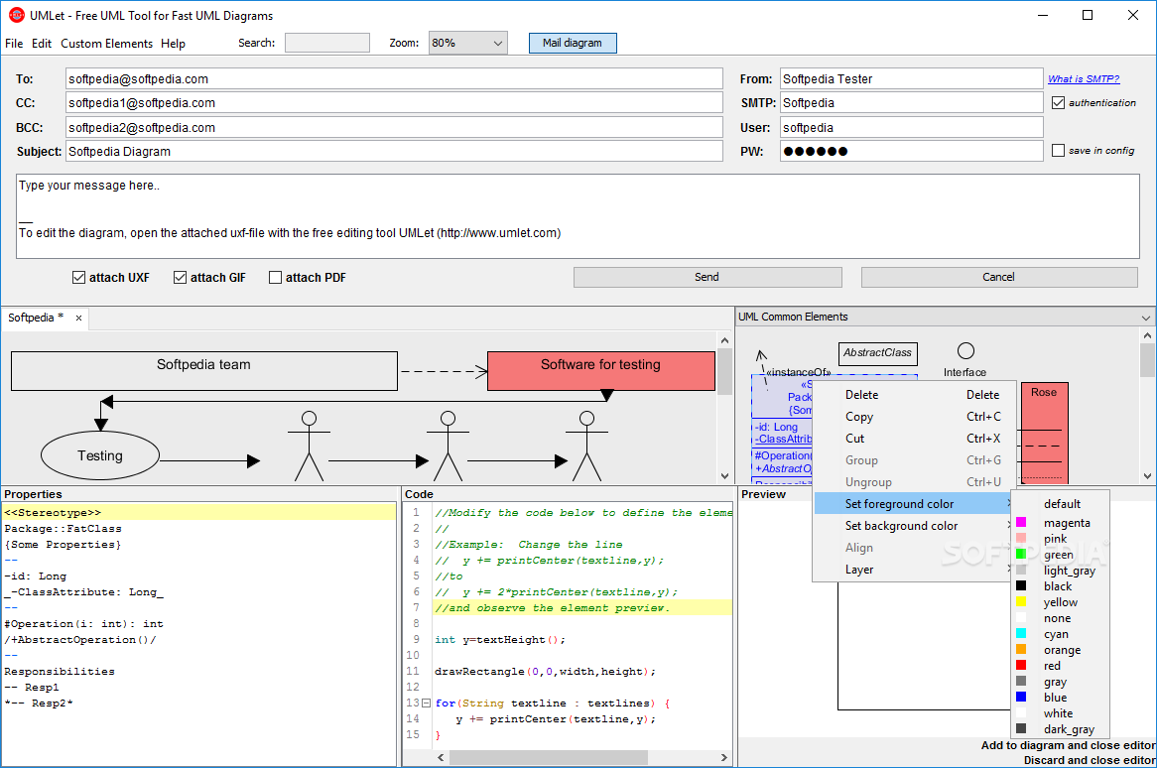Uncheck the attach GIF checkbox
Screen dimensions: 1157x768
[x=181, y=278]
